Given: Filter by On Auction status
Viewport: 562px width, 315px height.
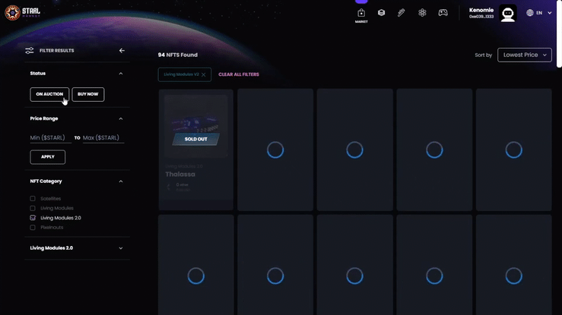Looking at the screenshot, I should click(49, 94).
